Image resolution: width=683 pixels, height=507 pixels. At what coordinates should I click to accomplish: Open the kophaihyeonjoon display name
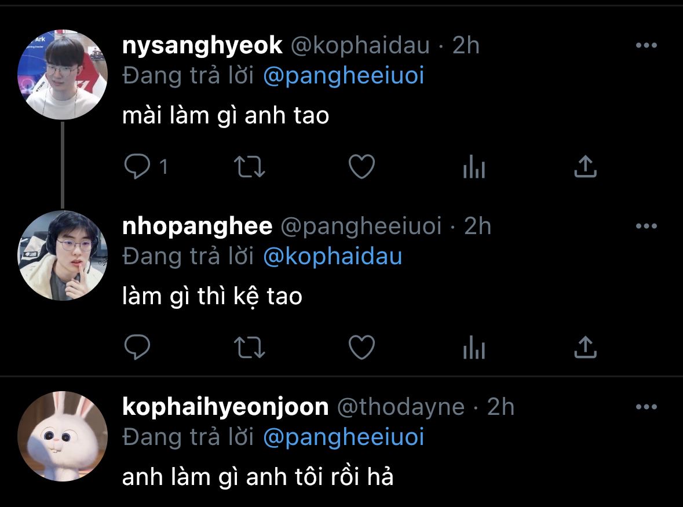(x=225, y=407)
